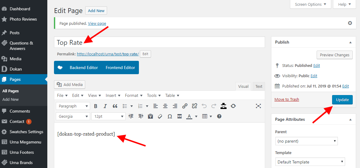Open the Format menu
The image size is (360, 168).
(x=134, y=95)
